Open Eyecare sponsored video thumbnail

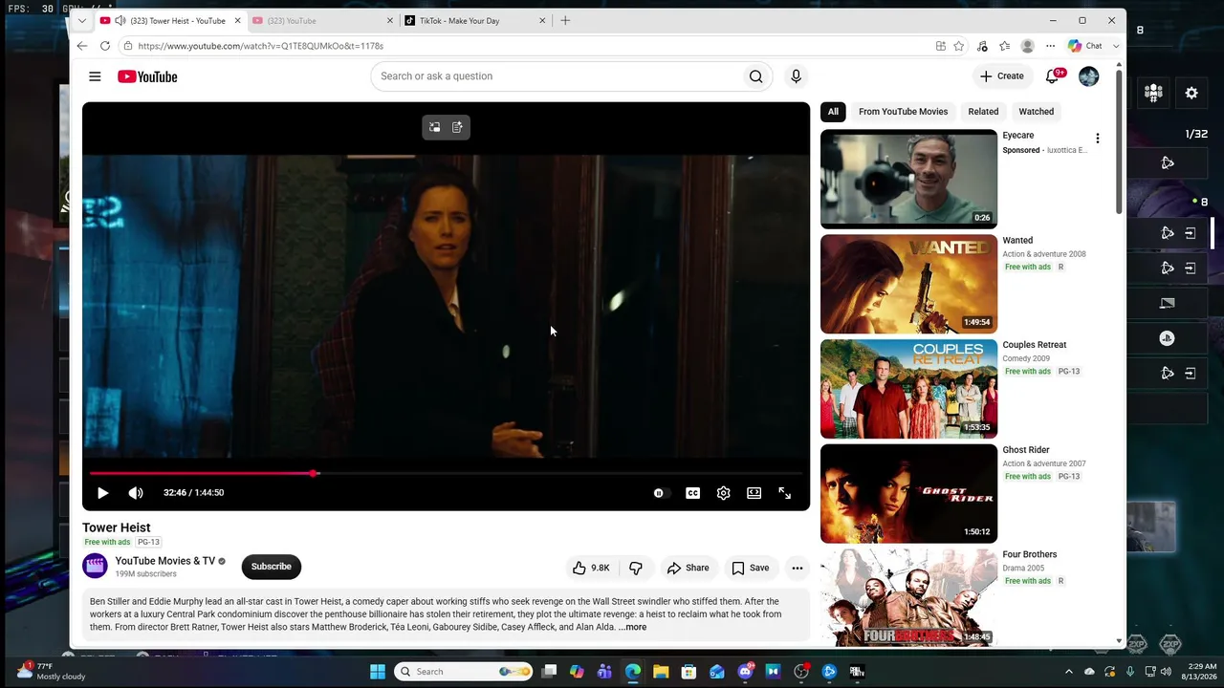(x=908, y=179)
